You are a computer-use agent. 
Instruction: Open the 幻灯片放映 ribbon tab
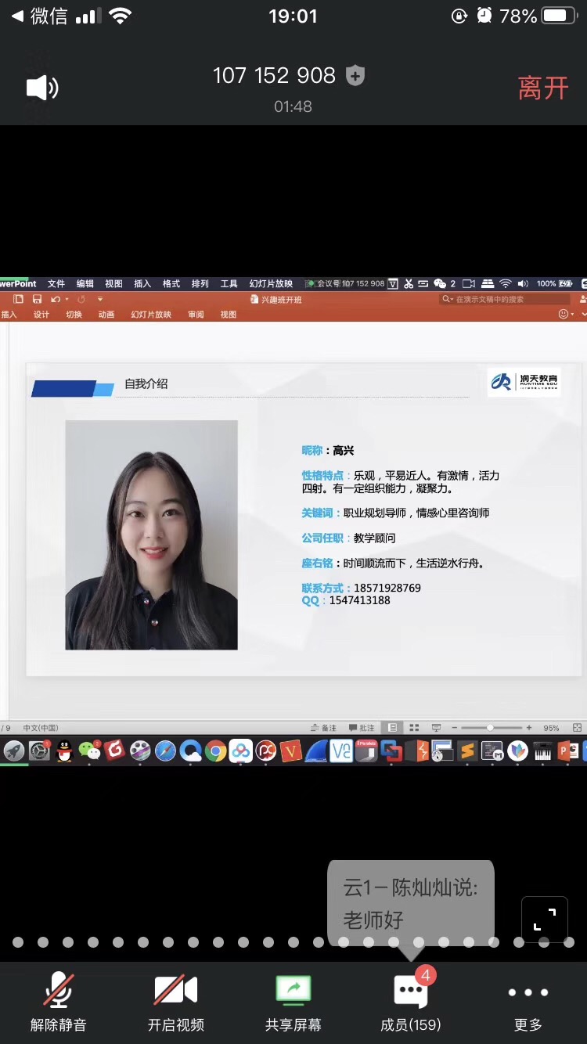click(x=150, y=315)
